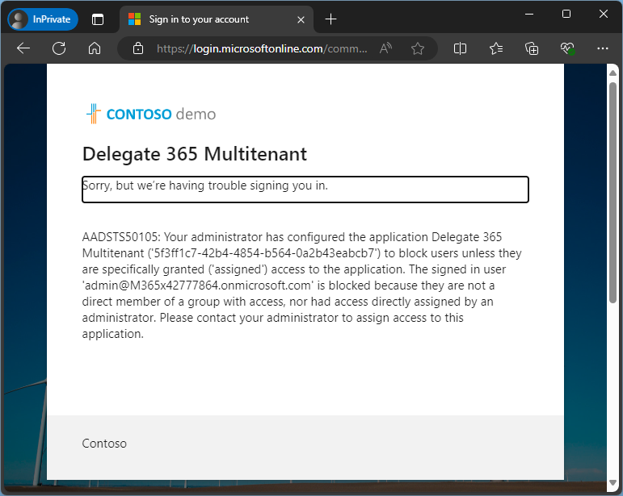The image size is (623, 496).
Task: Start Read aloud from the address bar
Action: click(x=385, y=48)
